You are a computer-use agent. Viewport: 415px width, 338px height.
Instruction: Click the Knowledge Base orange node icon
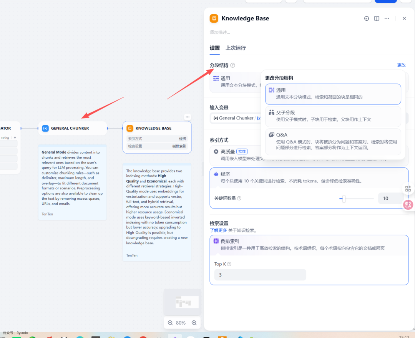click(x=214, y=18)
